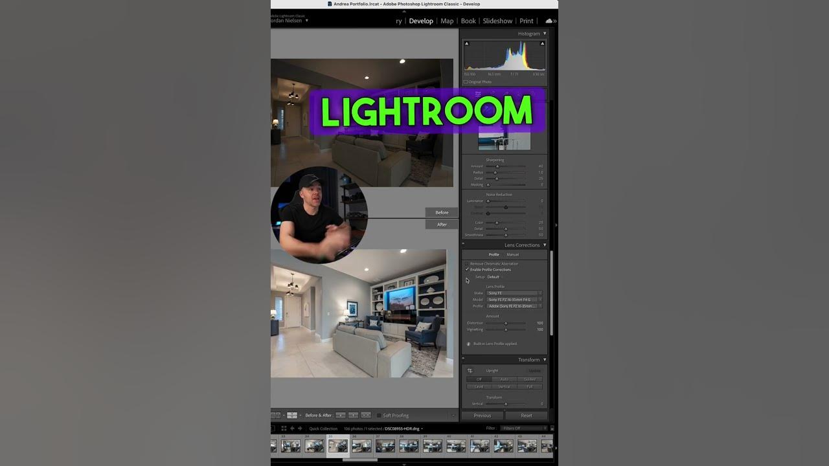
Task: Click the cloud sync status icon
Action: click(x=550, y=21)
